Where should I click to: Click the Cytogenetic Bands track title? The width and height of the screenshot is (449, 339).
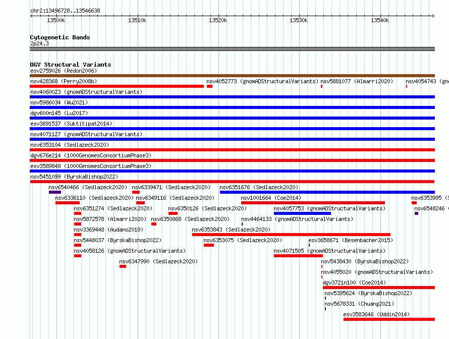click(x=60, y=37)
